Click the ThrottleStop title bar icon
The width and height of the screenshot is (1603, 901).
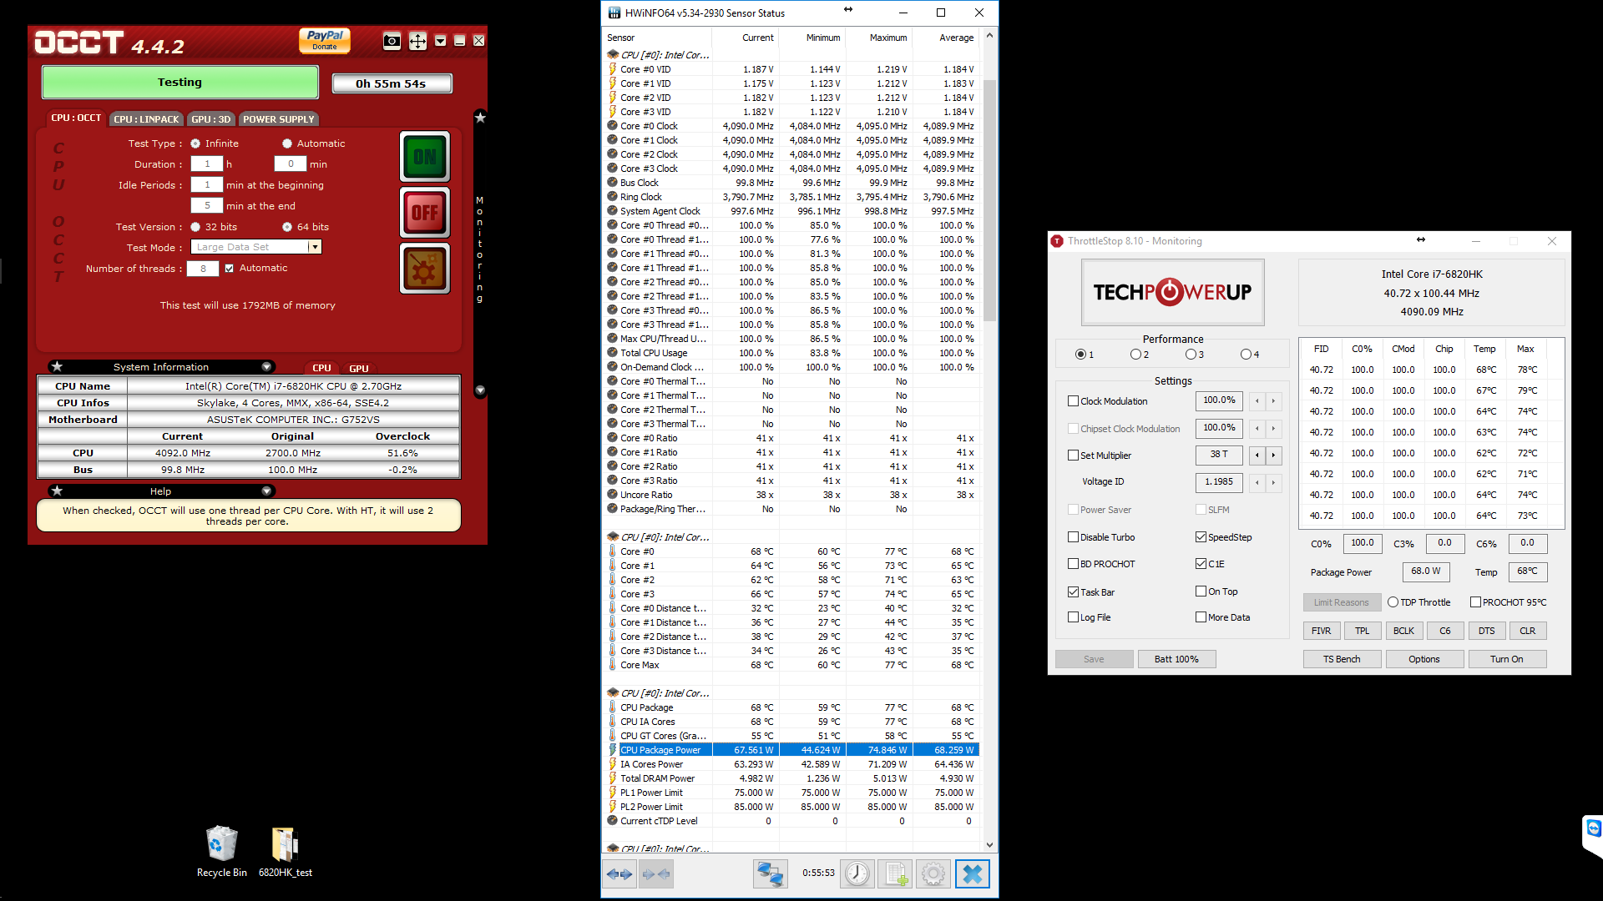[1057, 241]
